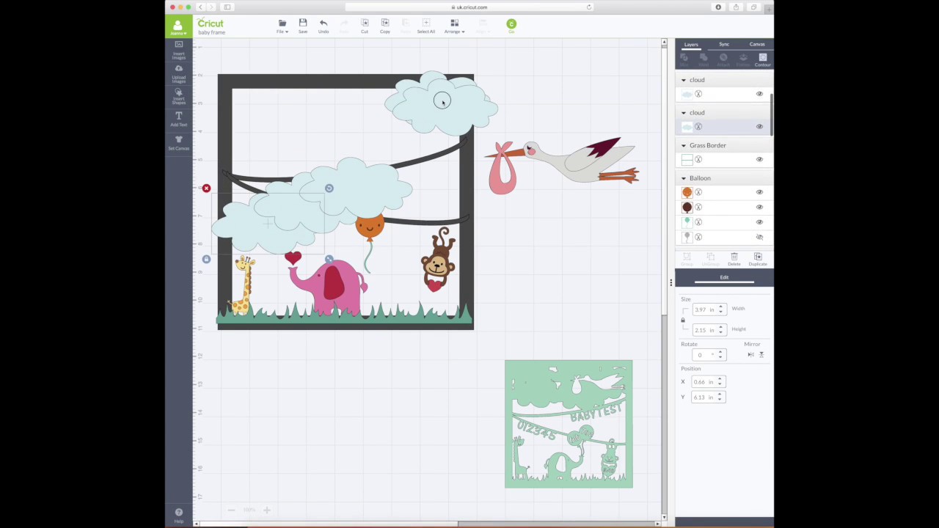Click the Width stepper arrows
939x528 pixels.
coord(720,309)
